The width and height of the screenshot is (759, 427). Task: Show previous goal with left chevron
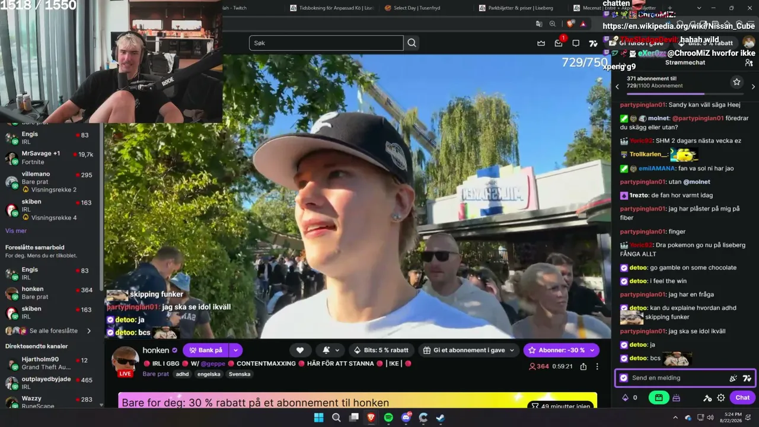coord(617,87)
